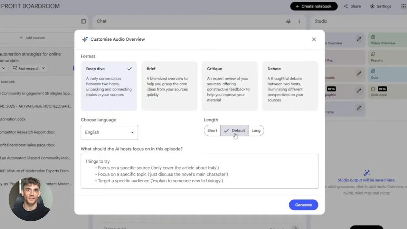This screenshot has width=407, height=229.
Task: Collapse the sources panel with the sidebar icon
Action: [x=83, y=21]
